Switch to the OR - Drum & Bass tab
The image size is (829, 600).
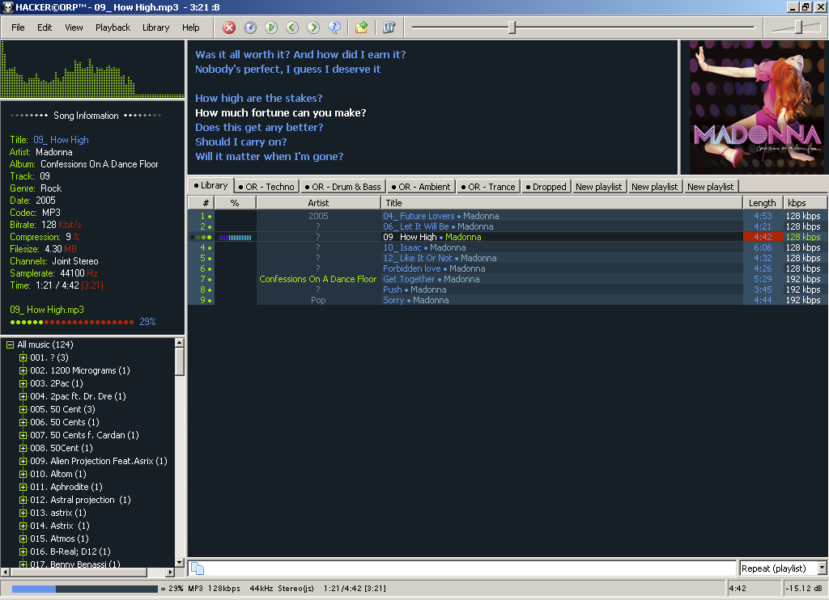coord(342,187)
